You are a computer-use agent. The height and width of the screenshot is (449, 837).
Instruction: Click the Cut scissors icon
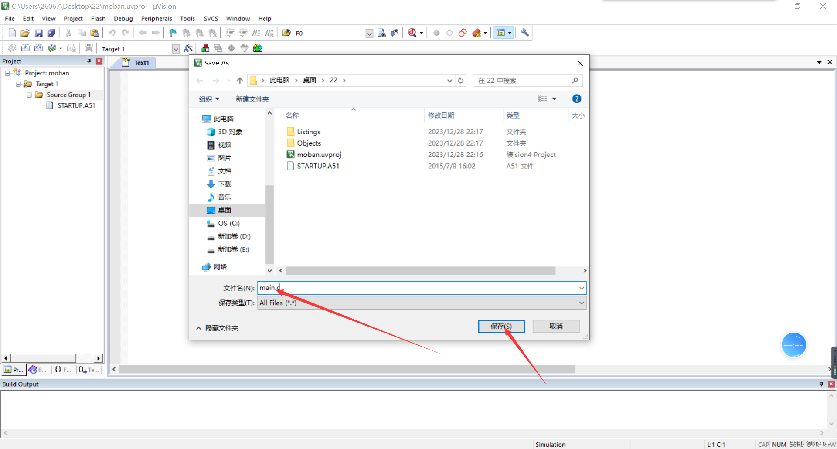coord(68,33)
